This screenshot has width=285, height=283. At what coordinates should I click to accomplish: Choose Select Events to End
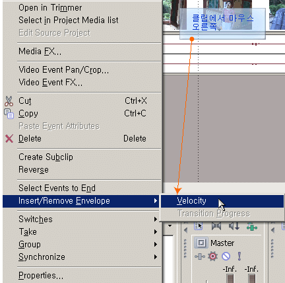click(57, 188)
